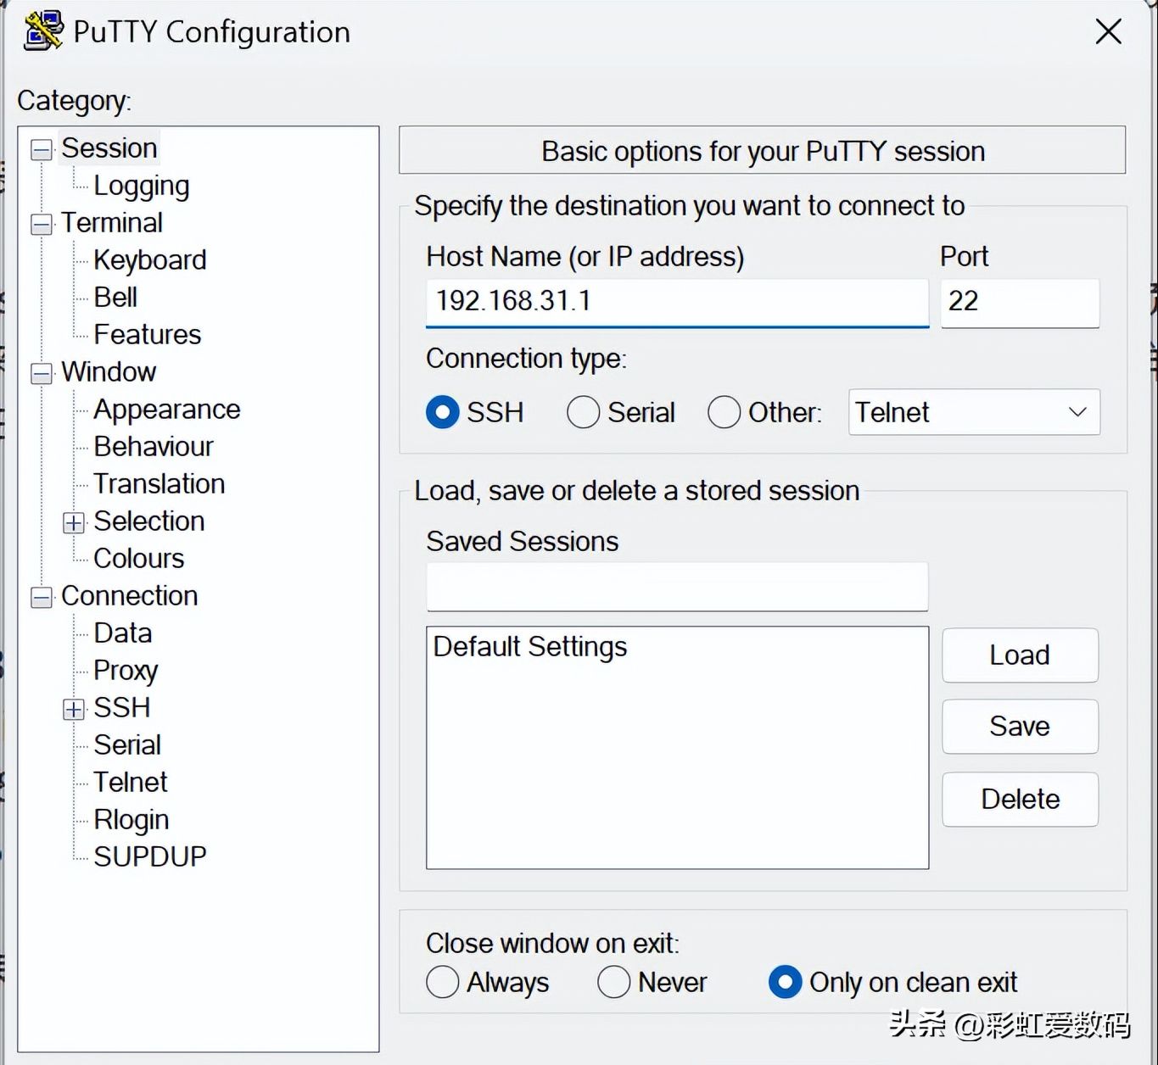Open the Telnet settings category in tree
This screenshot has width=1158, height=1065.
point(131,783)
